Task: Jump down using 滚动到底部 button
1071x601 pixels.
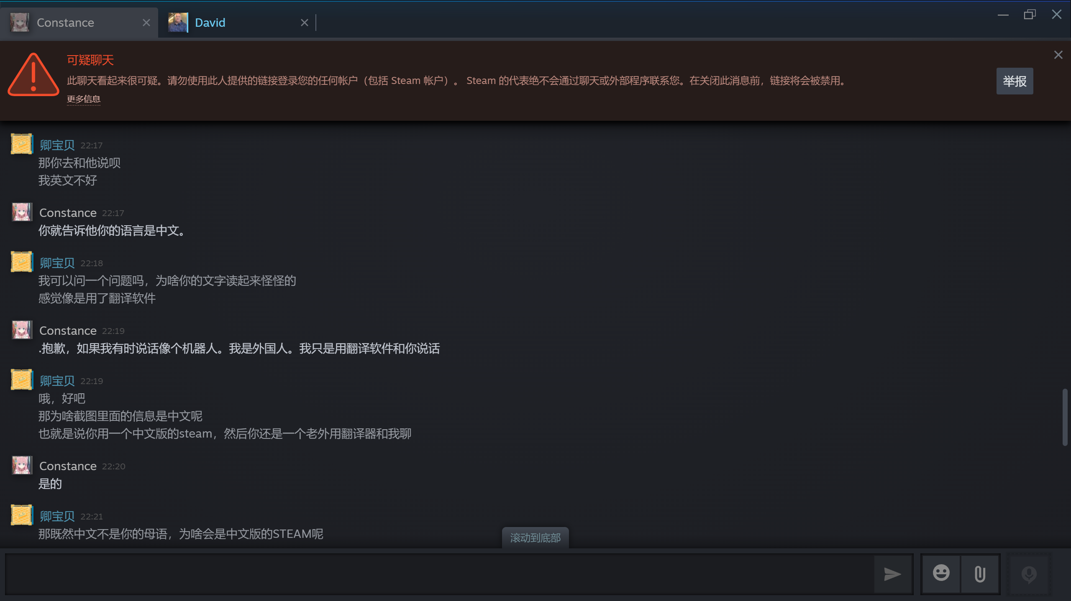Action: 535,538
